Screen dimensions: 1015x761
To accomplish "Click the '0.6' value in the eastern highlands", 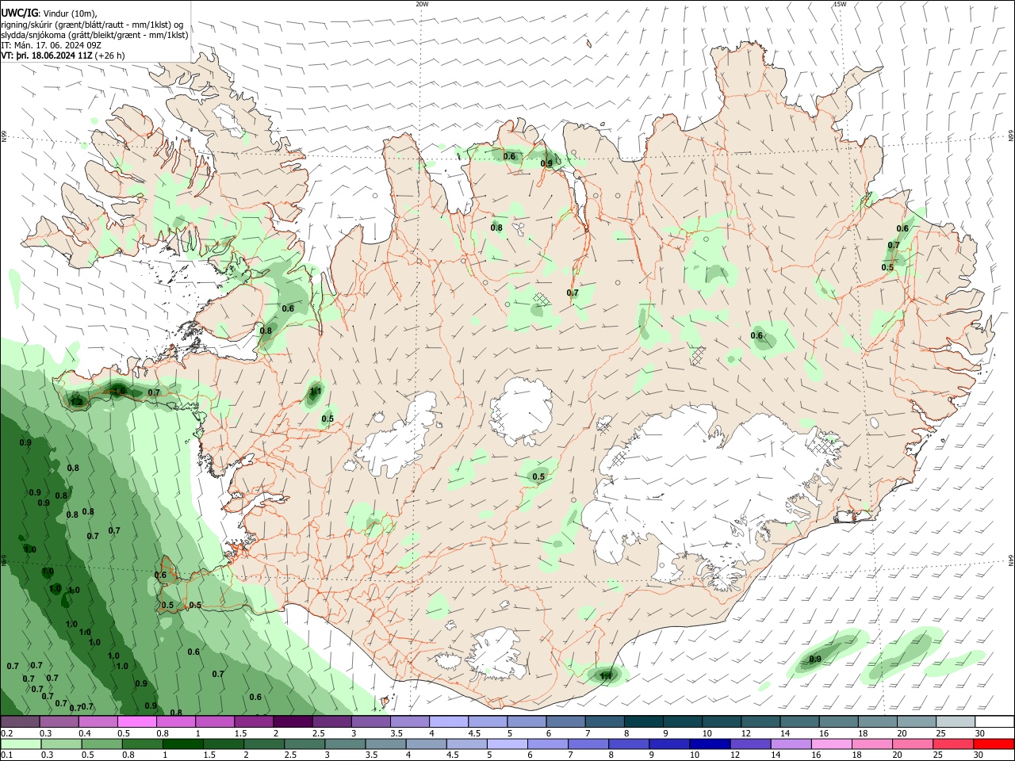I will (x=756, y=335).
